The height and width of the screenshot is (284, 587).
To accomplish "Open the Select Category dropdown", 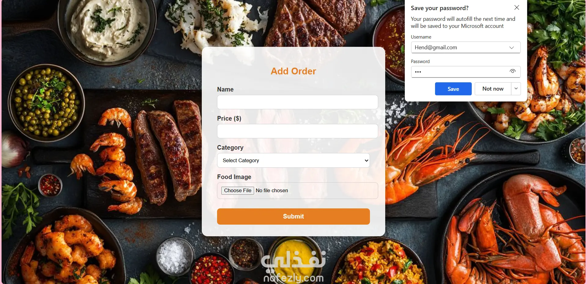I will [x=293, y=160].
